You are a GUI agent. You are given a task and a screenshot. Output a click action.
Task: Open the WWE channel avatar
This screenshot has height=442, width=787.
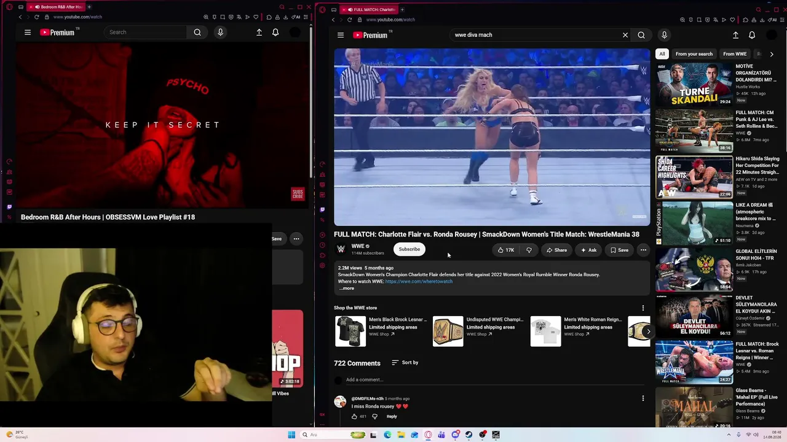pos(341,249)
